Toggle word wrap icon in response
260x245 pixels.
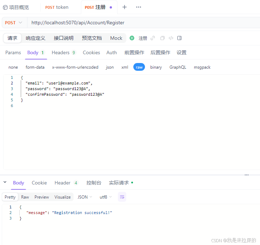click(x=122, y=197)
